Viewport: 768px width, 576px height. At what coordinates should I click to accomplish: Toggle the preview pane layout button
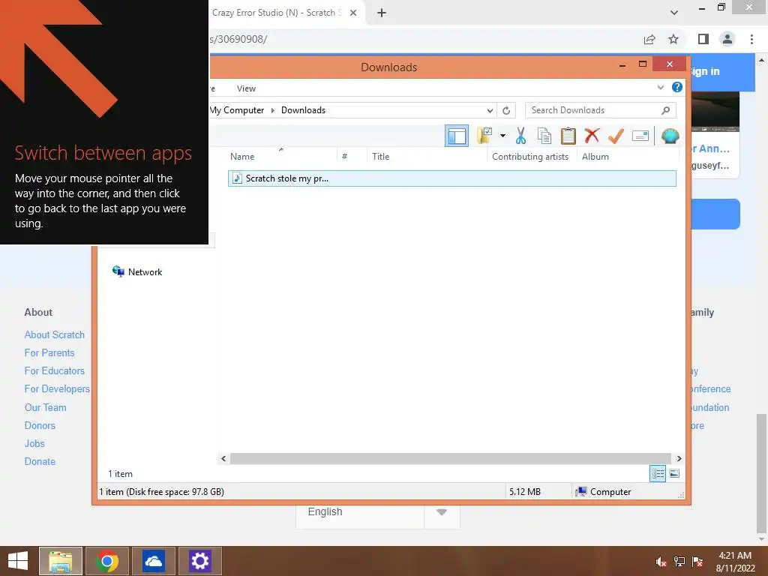[x=457, y=136]
